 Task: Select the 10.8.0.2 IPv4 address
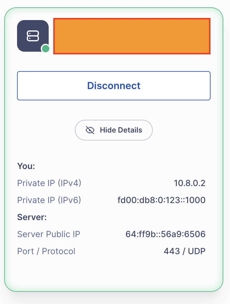(x=190, y=183)
